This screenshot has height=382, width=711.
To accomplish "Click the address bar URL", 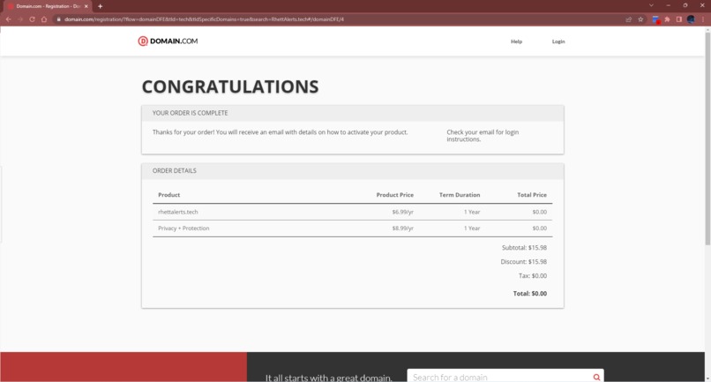I will pyautogui.click(x=204, y=19).
